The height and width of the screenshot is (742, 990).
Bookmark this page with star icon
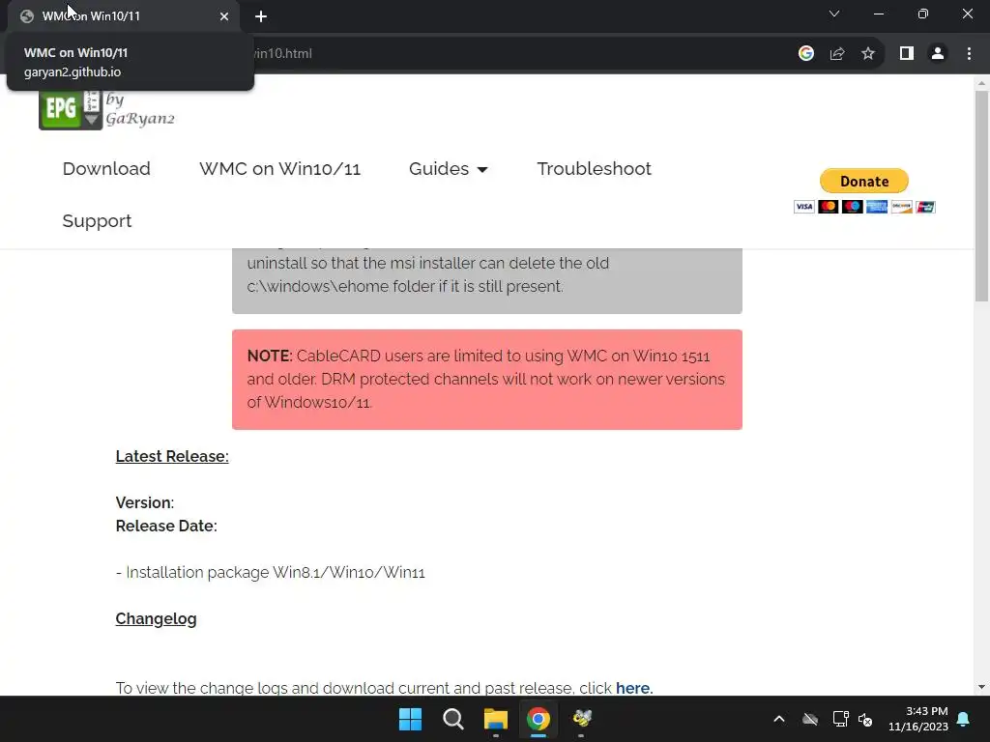(x=868, y=54)
